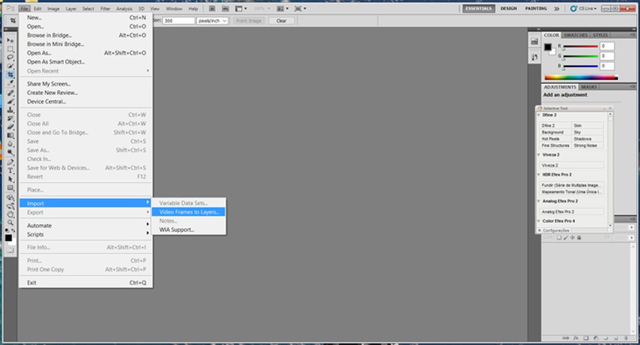This screenshot has height=345, width=640.
Task: Choose Browse in Mini Bridge from File menu
Action: [x=86, y=44]
